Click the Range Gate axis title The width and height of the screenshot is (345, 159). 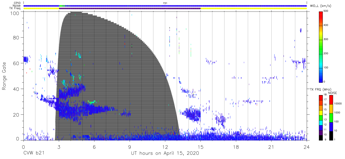pyautogui.click(x=4, y=76)
